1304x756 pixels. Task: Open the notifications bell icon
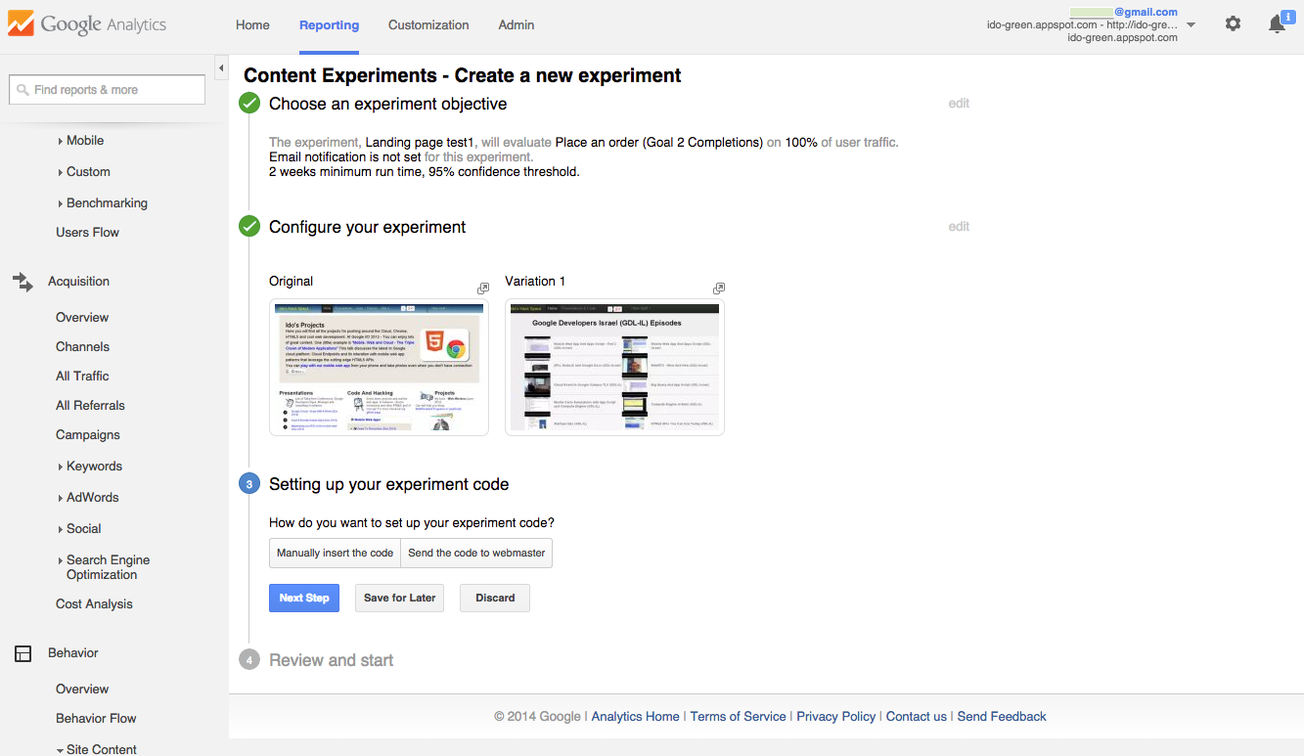pyautogui.click(x=1277, y=24)
